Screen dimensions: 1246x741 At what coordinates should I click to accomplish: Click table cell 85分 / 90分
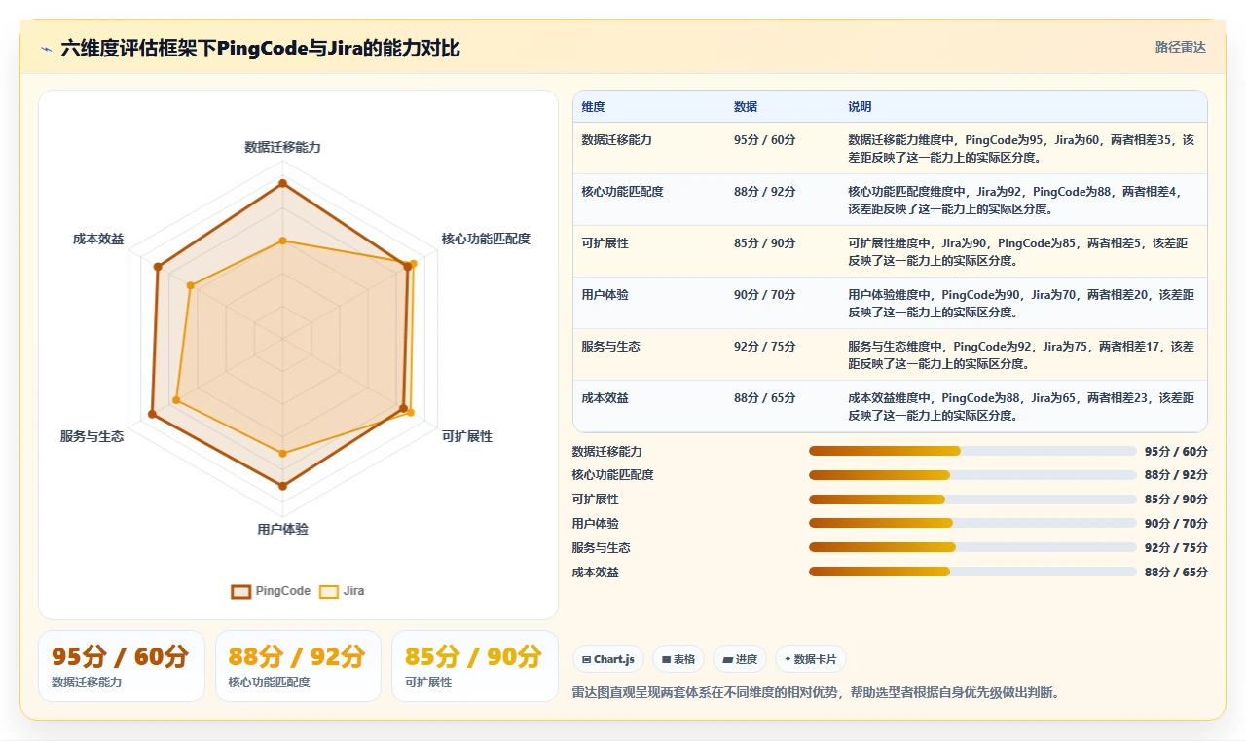pos(764,242)
